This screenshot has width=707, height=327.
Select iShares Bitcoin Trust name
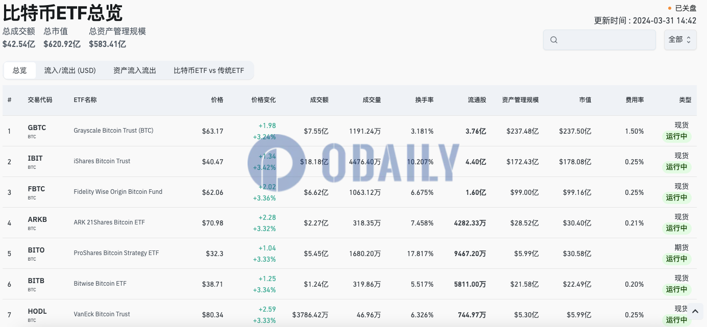pos(102,161)
